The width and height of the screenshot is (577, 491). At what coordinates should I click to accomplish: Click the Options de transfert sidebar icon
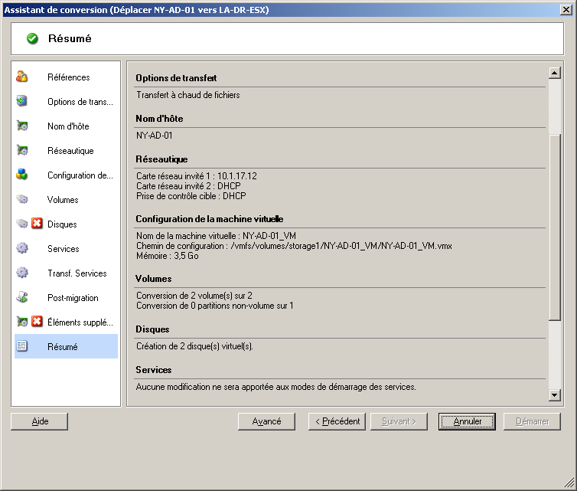point(22,101)
